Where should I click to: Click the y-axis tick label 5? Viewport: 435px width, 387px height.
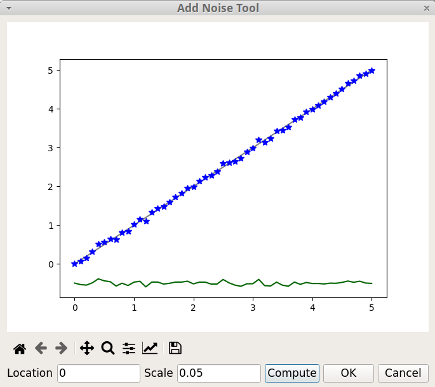[50, 71]
